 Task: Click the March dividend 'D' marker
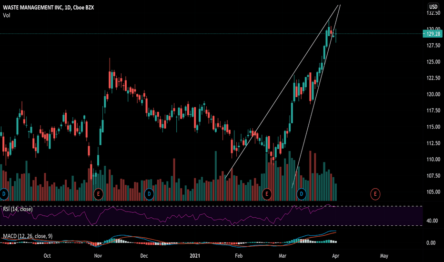pos(301,194)
